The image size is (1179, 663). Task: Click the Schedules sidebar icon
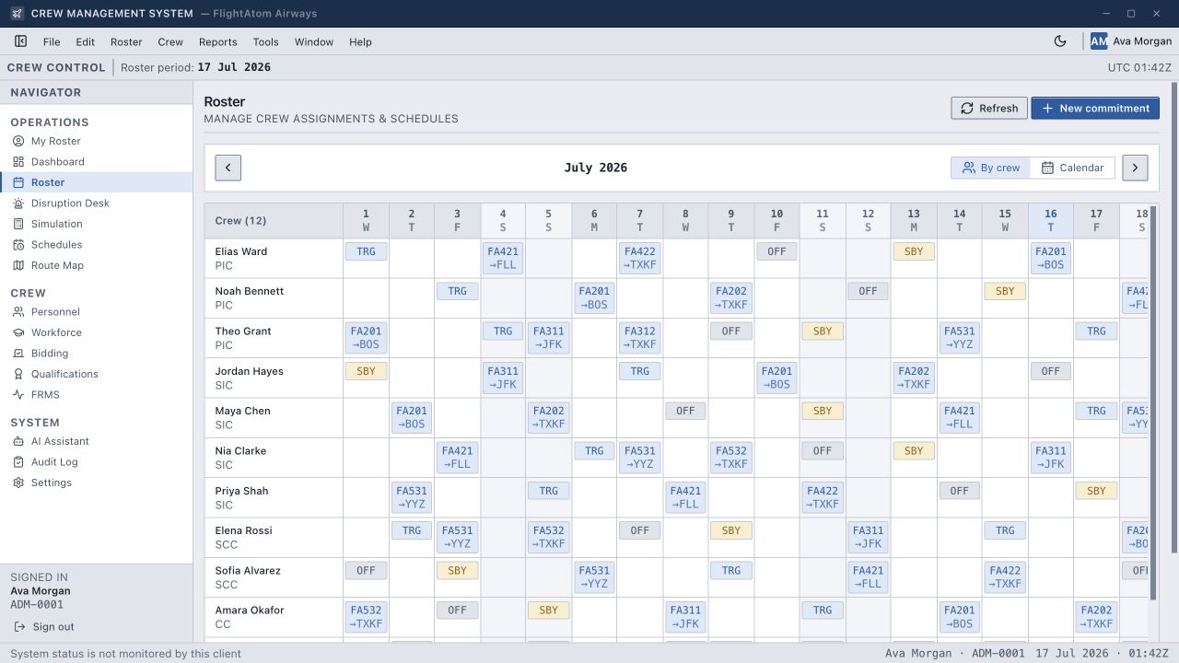click(18, 245)
